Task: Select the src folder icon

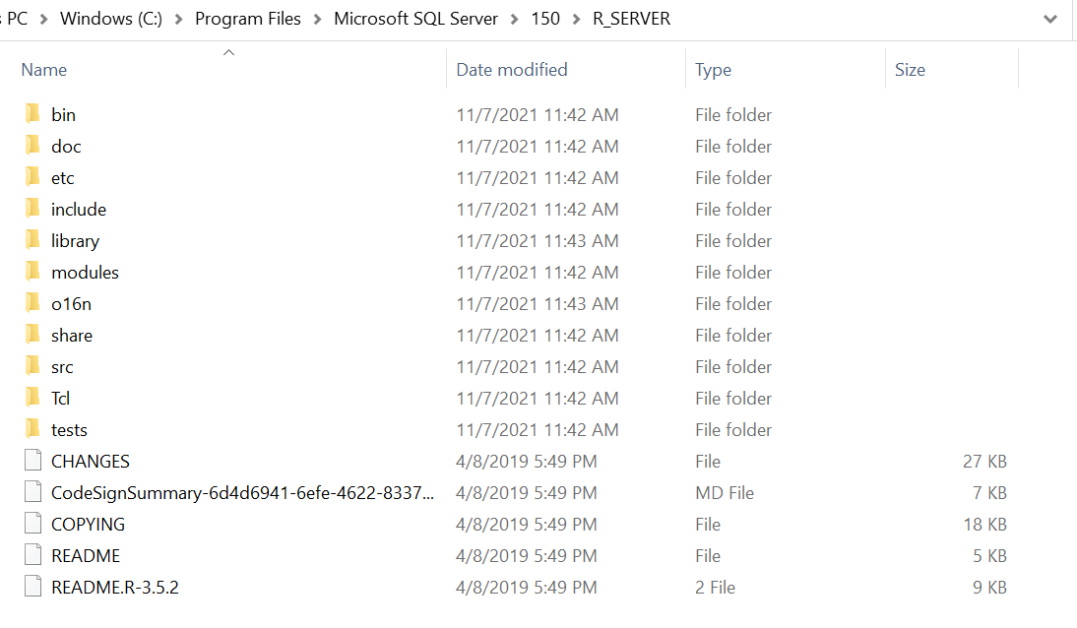Action: tap(32, 366)
